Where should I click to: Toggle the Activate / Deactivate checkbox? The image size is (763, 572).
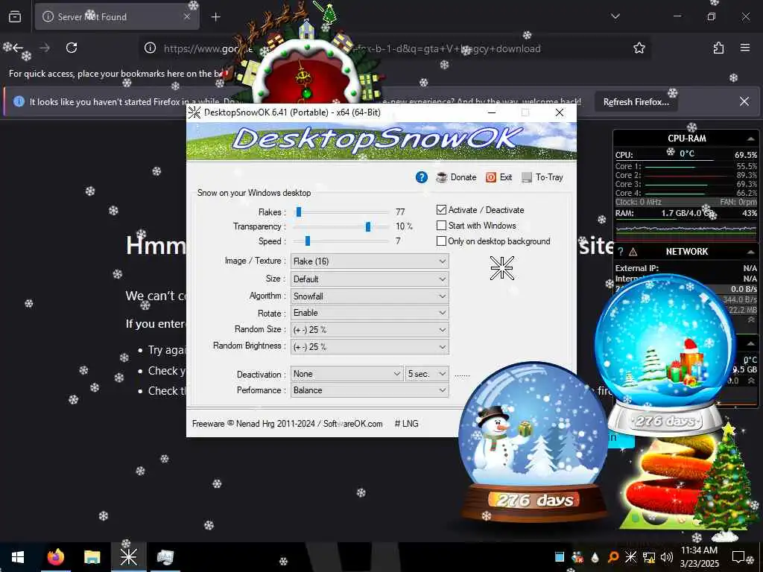click(441, 209)
